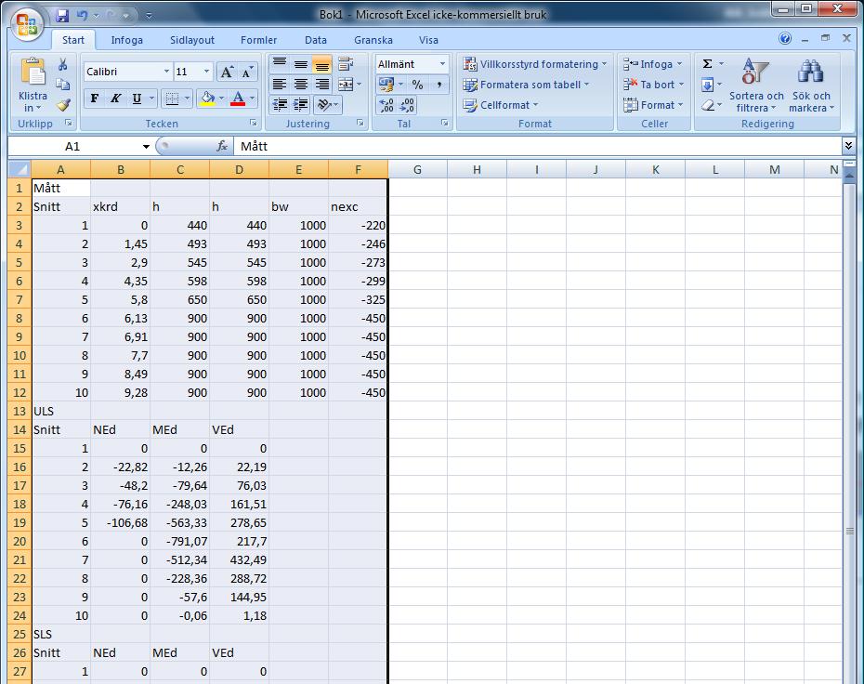864x684 pixels.
Task: Open Excel help
Action: coord(785,38)
